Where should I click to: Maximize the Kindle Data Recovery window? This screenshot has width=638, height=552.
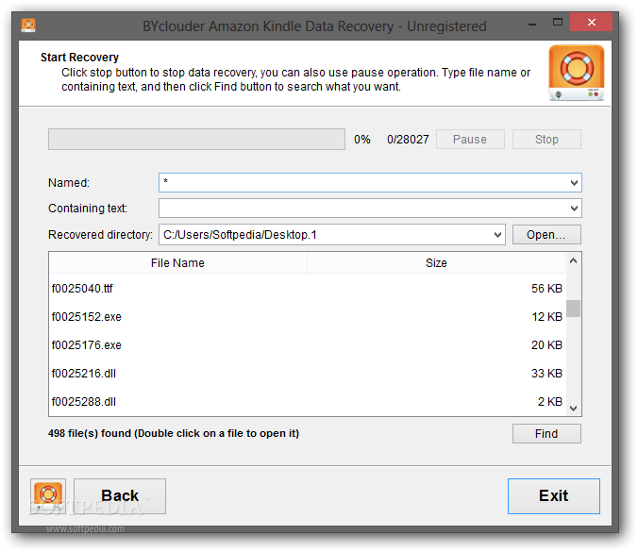point(558,23)
